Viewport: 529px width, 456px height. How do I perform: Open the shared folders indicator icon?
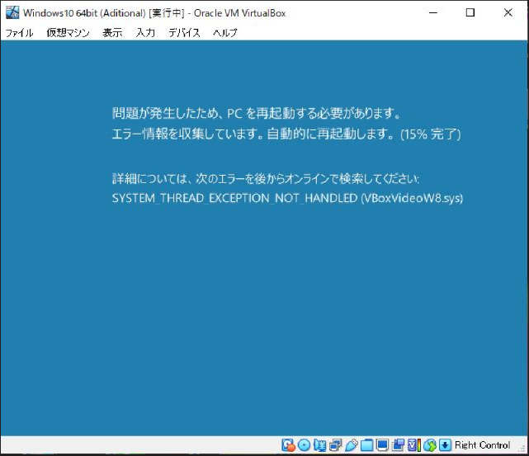pyautogui.click(x=367, y=445)
